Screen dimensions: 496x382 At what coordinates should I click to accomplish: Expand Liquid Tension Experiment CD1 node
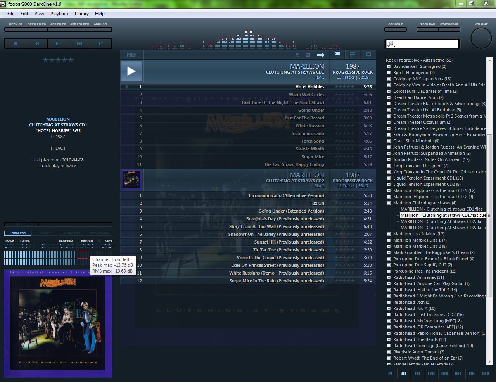point(389,178)
